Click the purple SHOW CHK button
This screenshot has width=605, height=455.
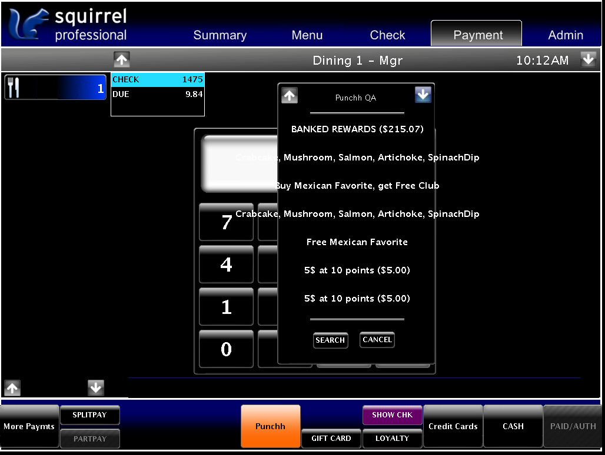[393, 415]
